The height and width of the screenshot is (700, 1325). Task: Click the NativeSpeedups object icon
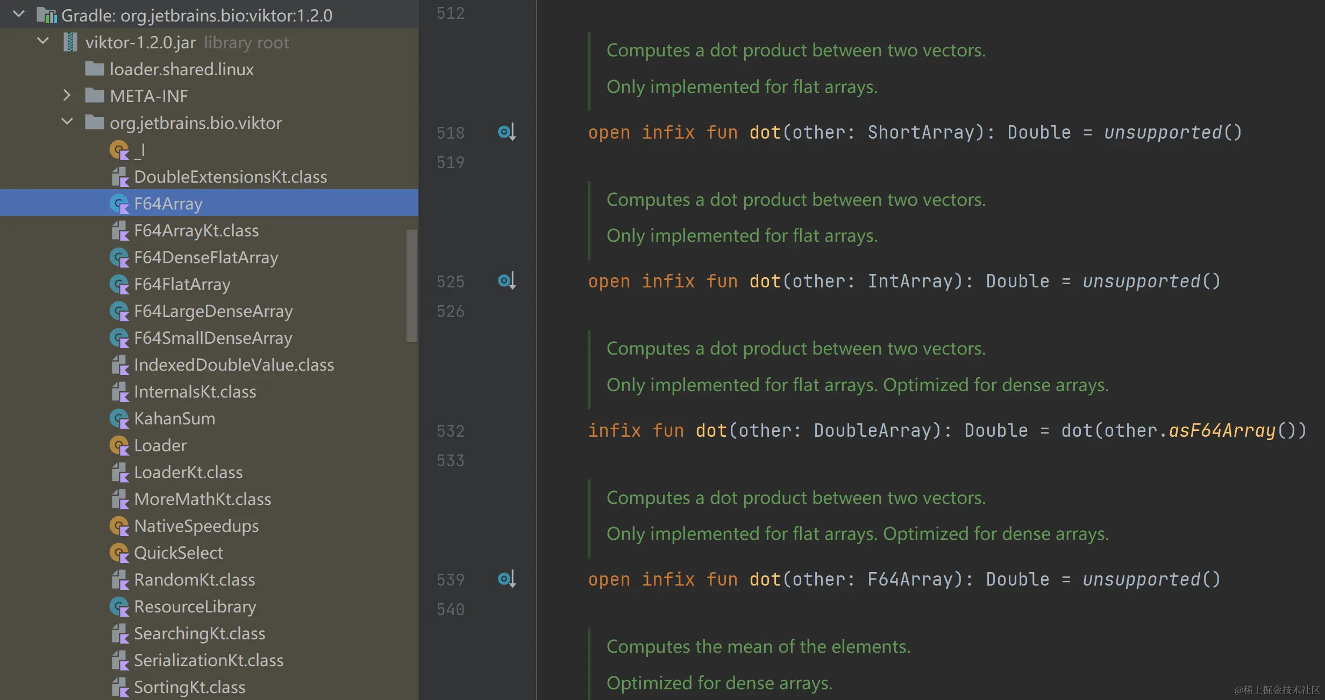pos(119,526)
